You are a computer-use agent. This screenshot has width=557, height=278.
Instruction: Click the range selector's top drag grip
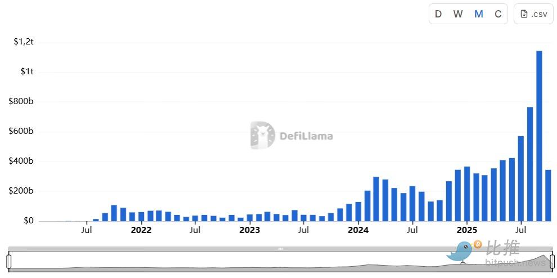[x=280, y=248]
